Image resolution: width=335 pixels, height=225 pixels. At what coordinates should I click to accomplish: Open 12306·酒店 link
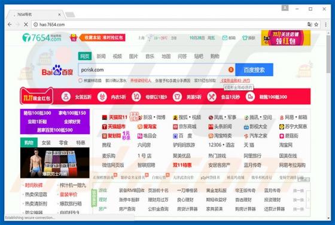pyautogui.click(x=221, y=145)
